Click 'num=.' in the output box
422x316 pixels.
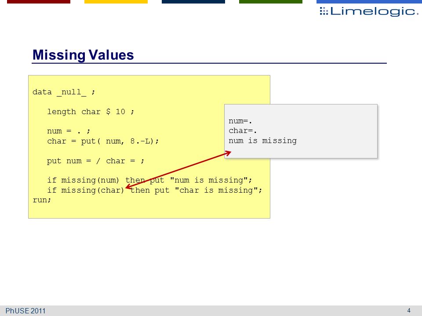coord(240,121)
